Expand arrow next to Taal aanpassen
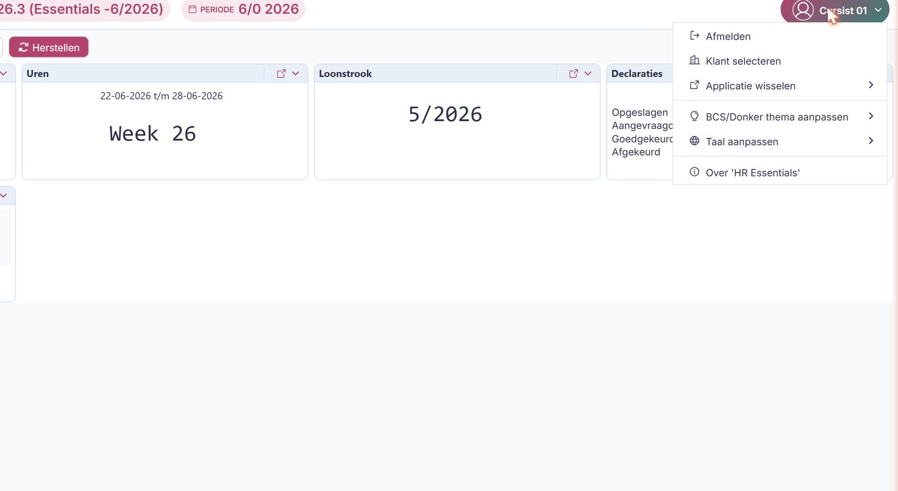 pyautogui.click(x=871, y=140)
